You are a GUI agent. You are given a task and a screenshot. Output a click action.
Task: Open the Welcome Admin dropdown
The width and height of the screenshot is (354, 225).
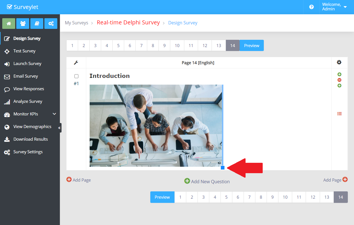(x=334, y=7)
